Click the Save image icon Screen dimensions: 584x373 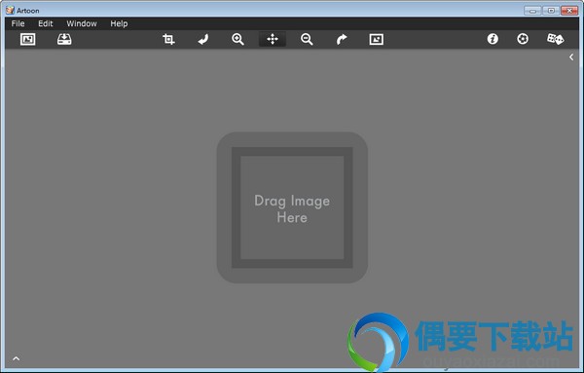tap(64, 39)
